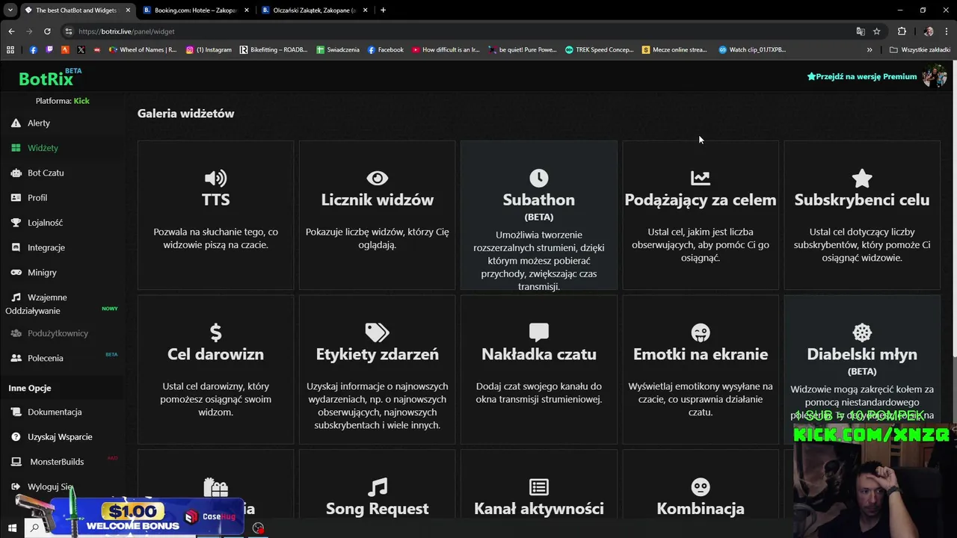The image size is (957, 538).
Task: Open the Alerty section
Action: point(39,123)
